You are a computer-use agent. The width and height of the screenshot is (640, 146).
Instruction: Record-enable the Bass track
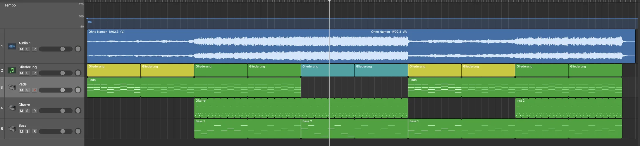[35, 132]
